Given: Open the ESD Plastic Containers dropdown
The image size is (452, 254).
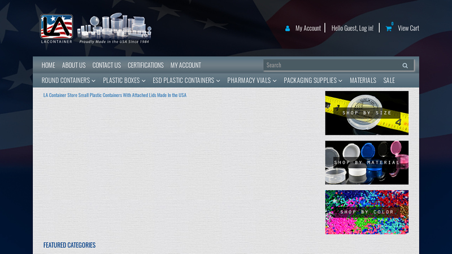Looking at the screenshot, I should 186,81.
